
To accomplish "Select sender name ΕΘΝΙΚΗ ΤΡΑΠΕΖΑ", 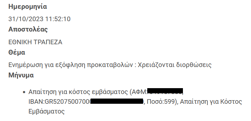I will [35, 42].
